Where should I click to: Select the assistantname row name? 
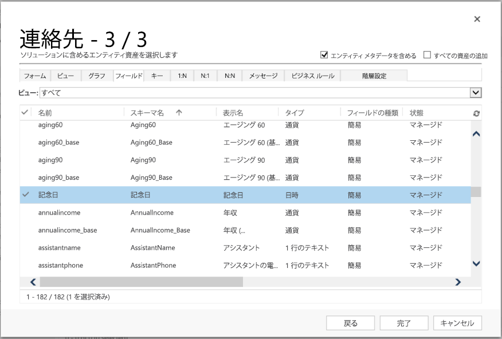coord(59,248)
